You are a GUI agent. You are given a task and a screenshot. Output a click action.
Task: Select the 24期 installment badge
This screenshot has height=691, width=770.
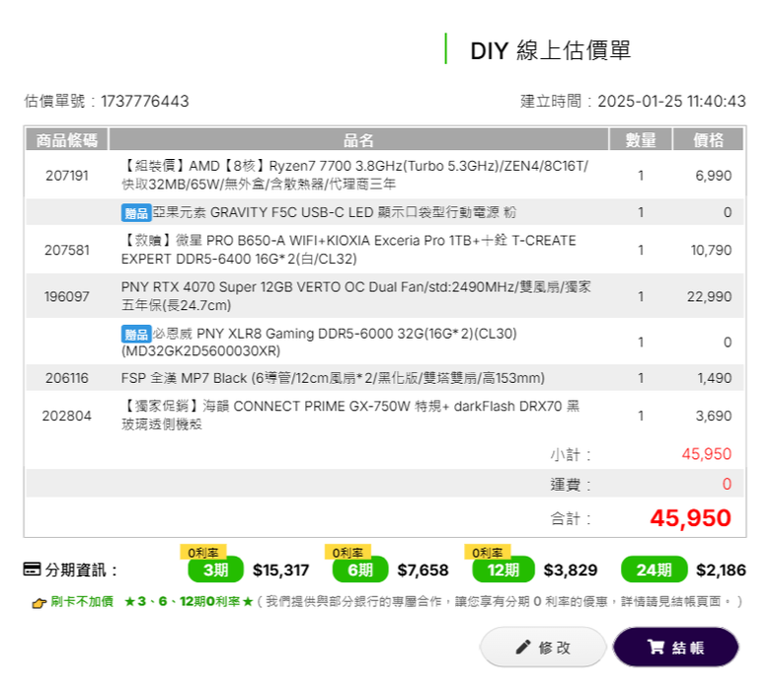(x=654, y=570)
